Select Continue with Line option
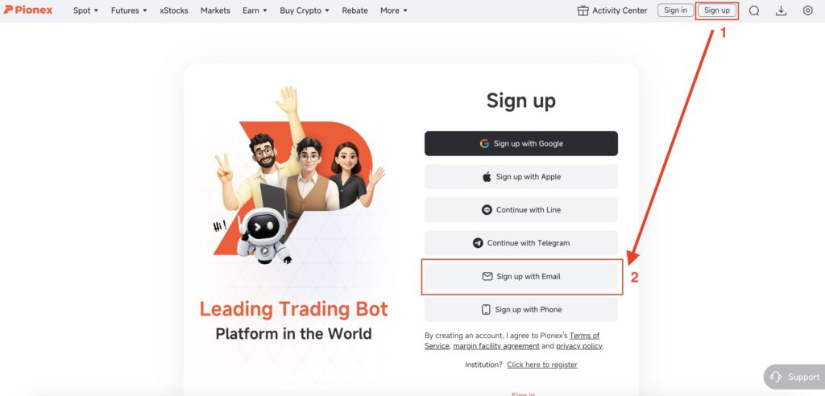 click(521, 210)
